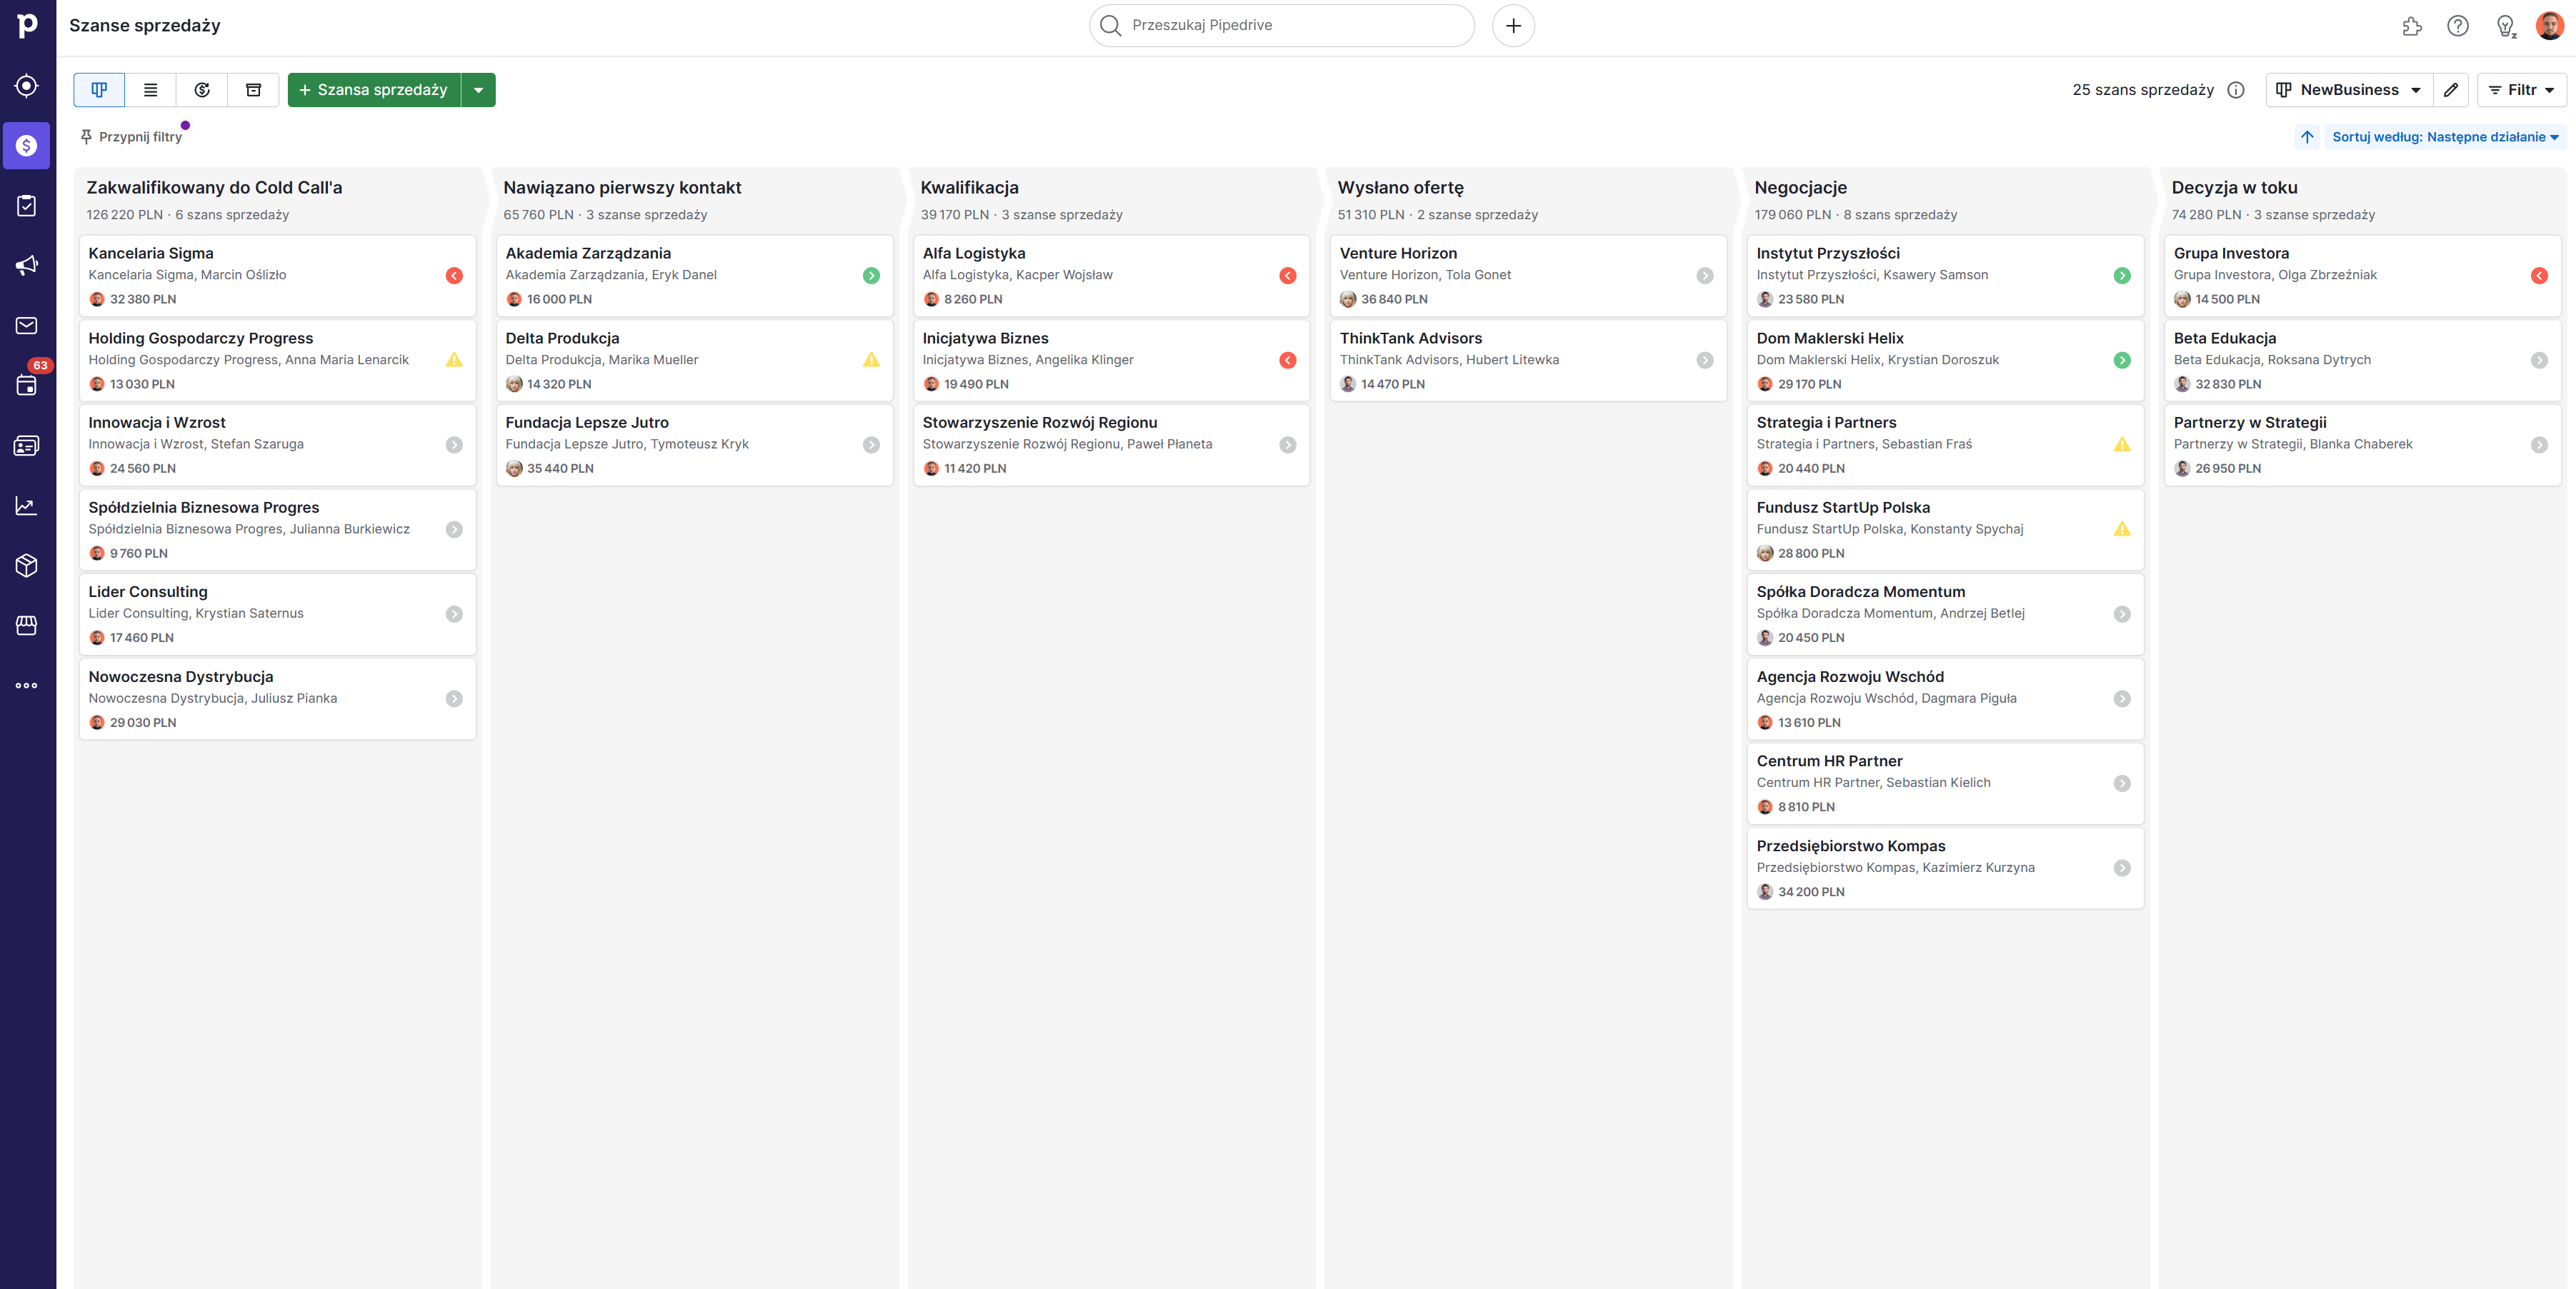Viewport: 2576px width, 1289px height.
Task: Click the warning icon on Strategia i Partners
Action: (2122, 445)
